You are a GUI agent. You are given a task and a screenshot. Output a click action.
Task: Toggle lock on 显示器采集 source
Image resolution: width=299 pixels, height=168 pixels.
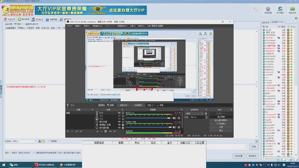[123, 127]
